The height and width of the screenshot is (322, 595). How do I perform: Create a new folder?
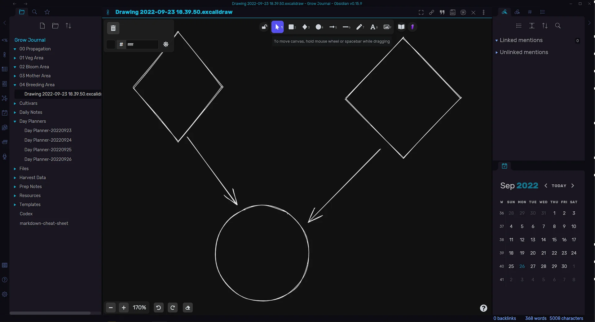(x=55, y=26)
